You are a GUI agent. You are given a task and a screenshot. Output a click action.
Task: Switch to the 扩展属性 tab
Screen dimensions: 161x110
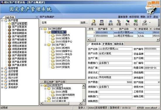point(107,44)
